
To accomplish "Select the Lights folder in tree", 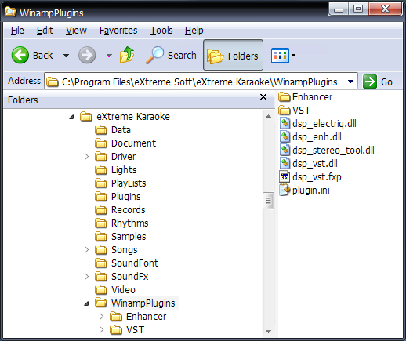I will tap(124, 170).
